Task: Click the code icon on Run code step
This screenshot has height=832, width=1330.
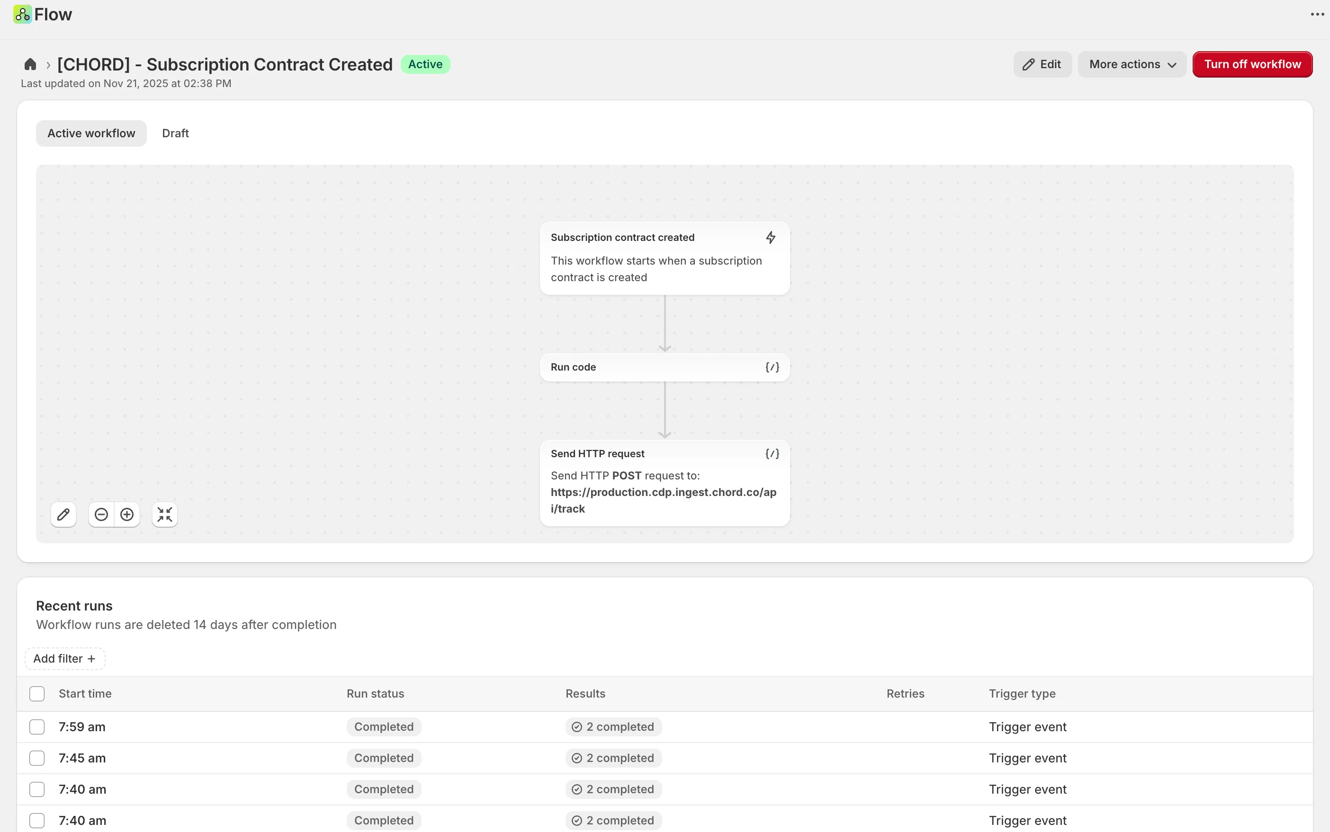Action: (772, 367)
